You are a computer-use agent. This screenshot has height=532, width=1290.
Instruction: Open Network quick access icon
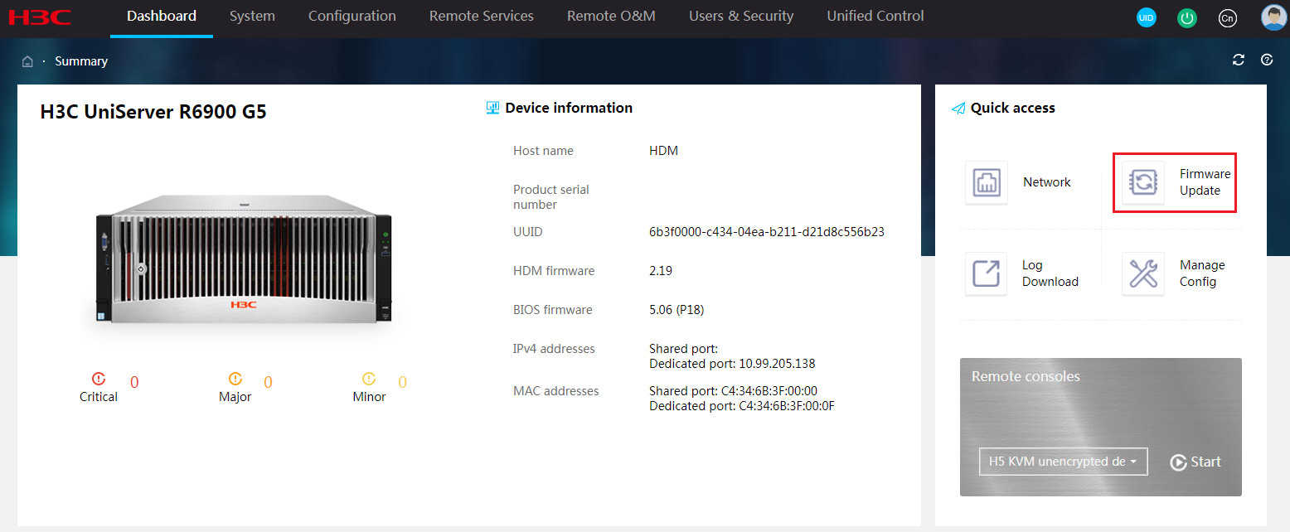[987, 182]
